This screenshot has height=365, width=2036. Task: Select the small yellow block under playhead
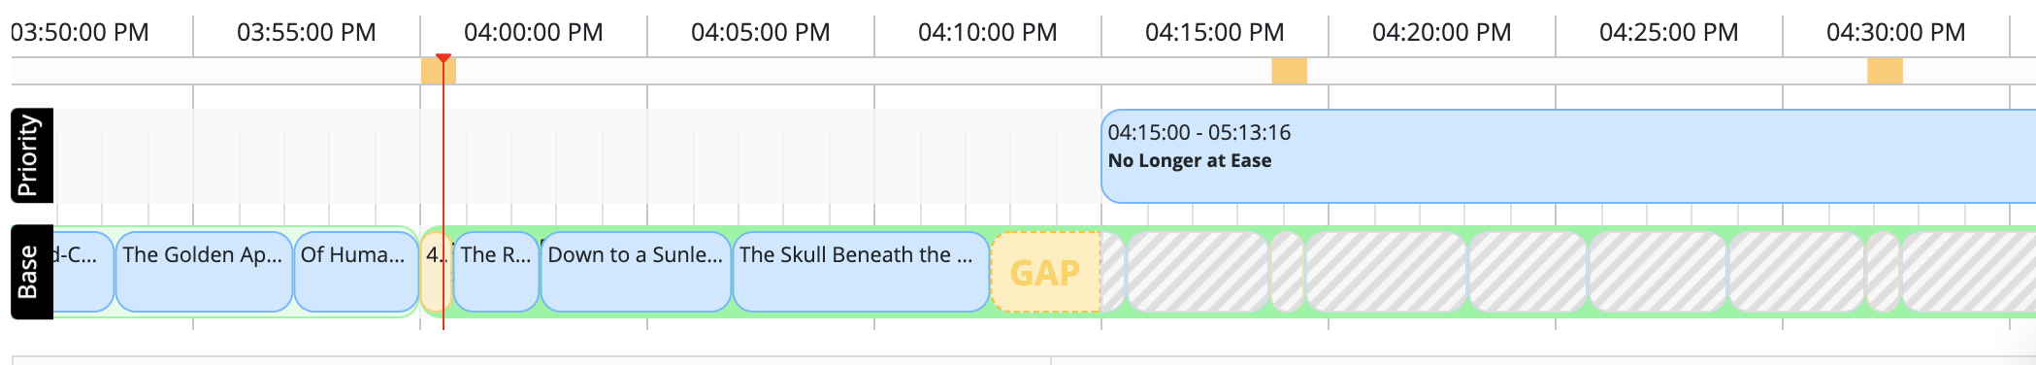[x=437, y=272]
